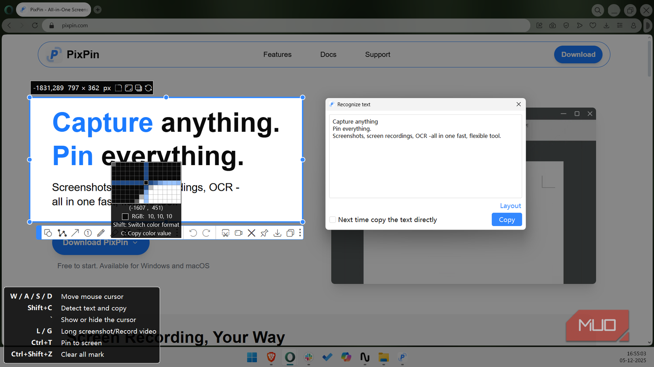Open the browser privacy shield

click(x=566, y=25)
